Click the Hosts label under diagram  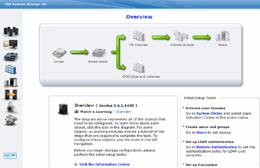point(223,45)
